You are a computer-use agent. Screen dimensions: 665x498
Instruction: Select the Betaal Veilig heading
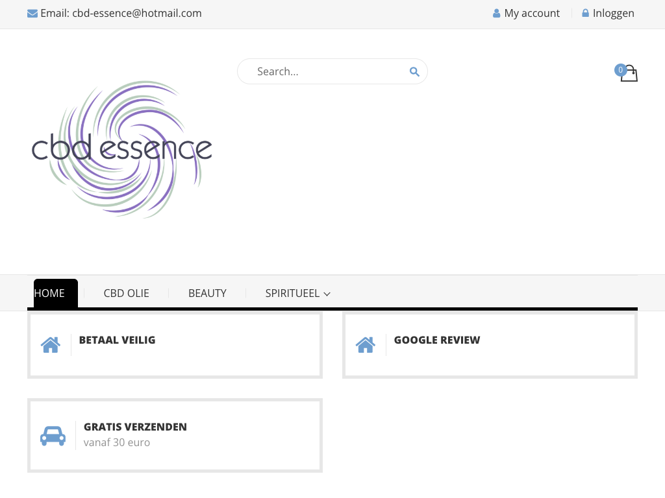point(117,340)
